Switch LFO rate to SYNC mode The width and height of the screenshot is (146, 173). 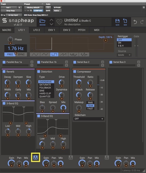(21, 54)
